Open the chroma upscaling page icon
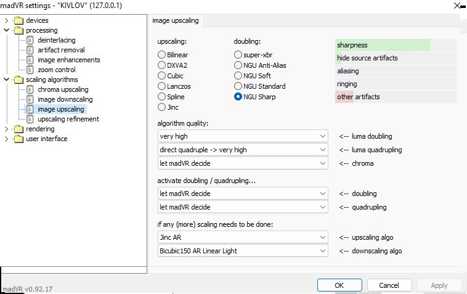The width and height of the screenshot is (467, 294). [30, 89]
